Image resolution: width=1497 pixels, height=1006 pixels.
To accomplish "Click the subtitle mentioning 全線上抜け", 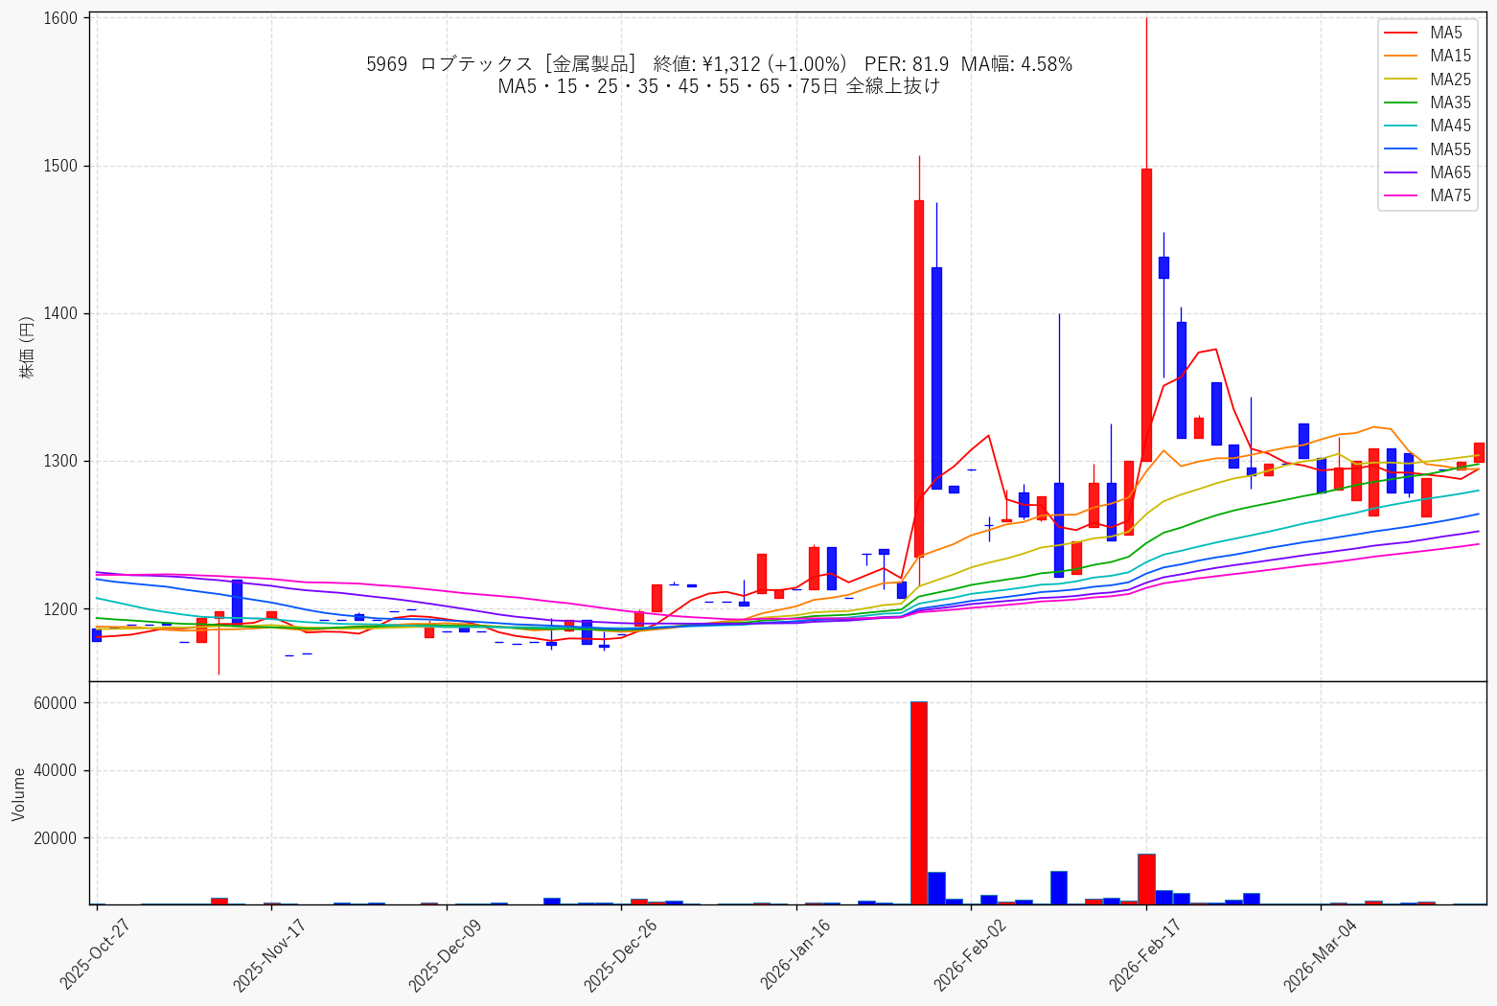I will pyautogui.click(x=719, y=86).
